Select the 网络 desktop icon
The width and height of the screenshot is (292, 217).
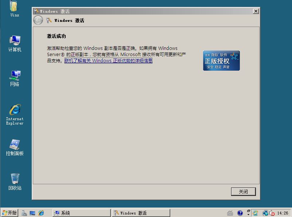[15, 78]
